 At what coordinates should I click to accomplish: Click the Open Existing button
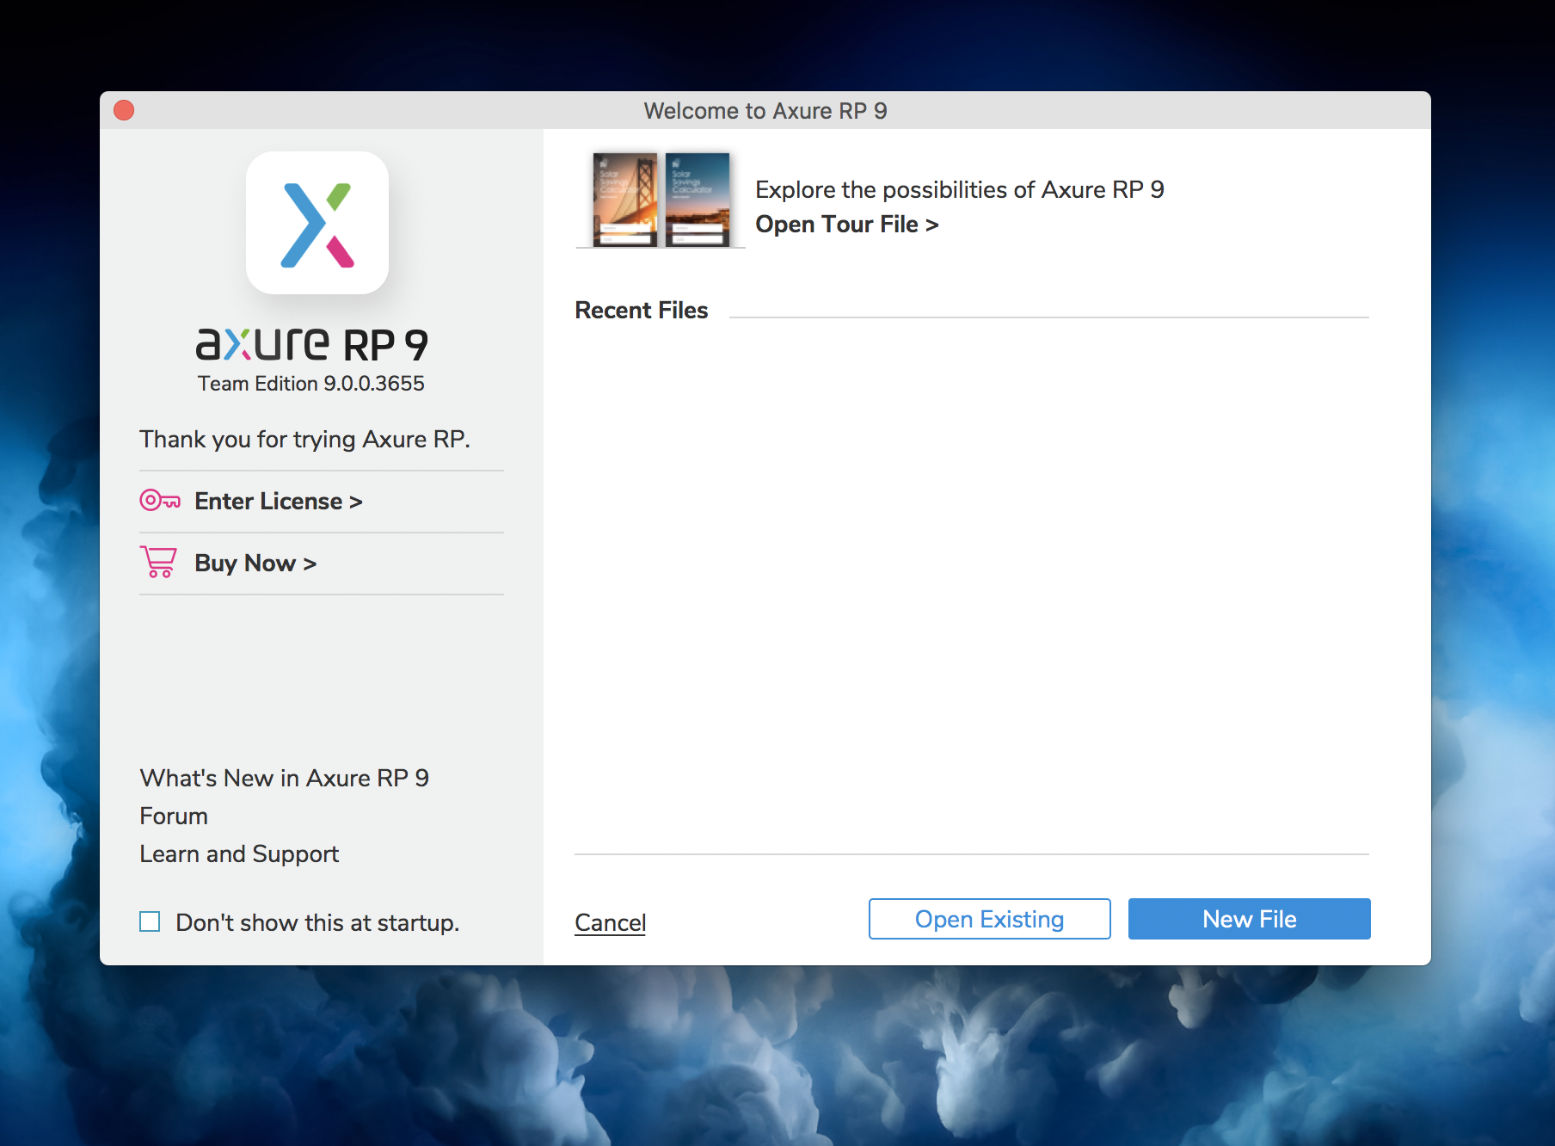pyautogui.click(x=989, y=919)
